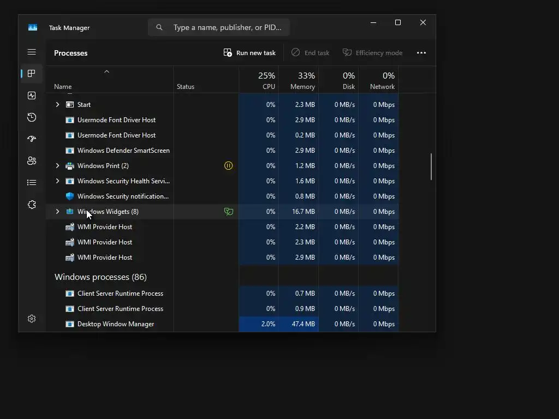This screenshot has height=419, width=559.
Task: Select the Desktop Window Manager row
Action: tap(222, 324)
